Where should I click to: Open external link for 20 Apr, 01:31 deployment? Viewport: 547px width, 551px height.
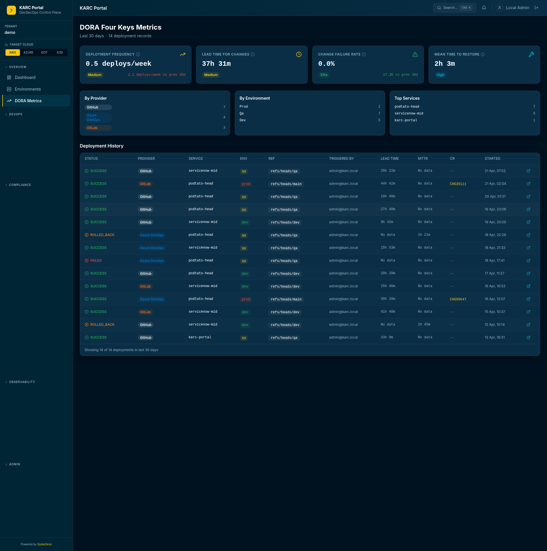[528, 197]
